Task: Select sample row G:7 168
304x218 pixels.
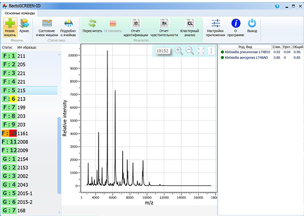Action: click(x=29, y=210)
